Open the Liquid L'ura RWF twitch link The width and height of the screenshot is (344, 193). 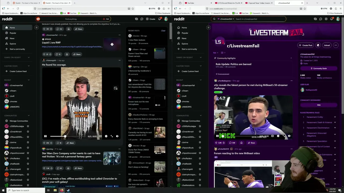72,47
